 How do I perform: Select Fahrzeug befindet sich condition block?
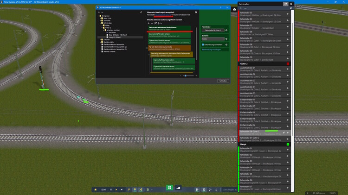pos(172,54)
